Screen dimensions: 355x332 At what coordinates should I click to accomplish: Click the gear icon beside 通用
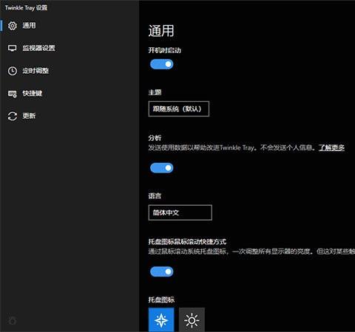tap(13, 26)
